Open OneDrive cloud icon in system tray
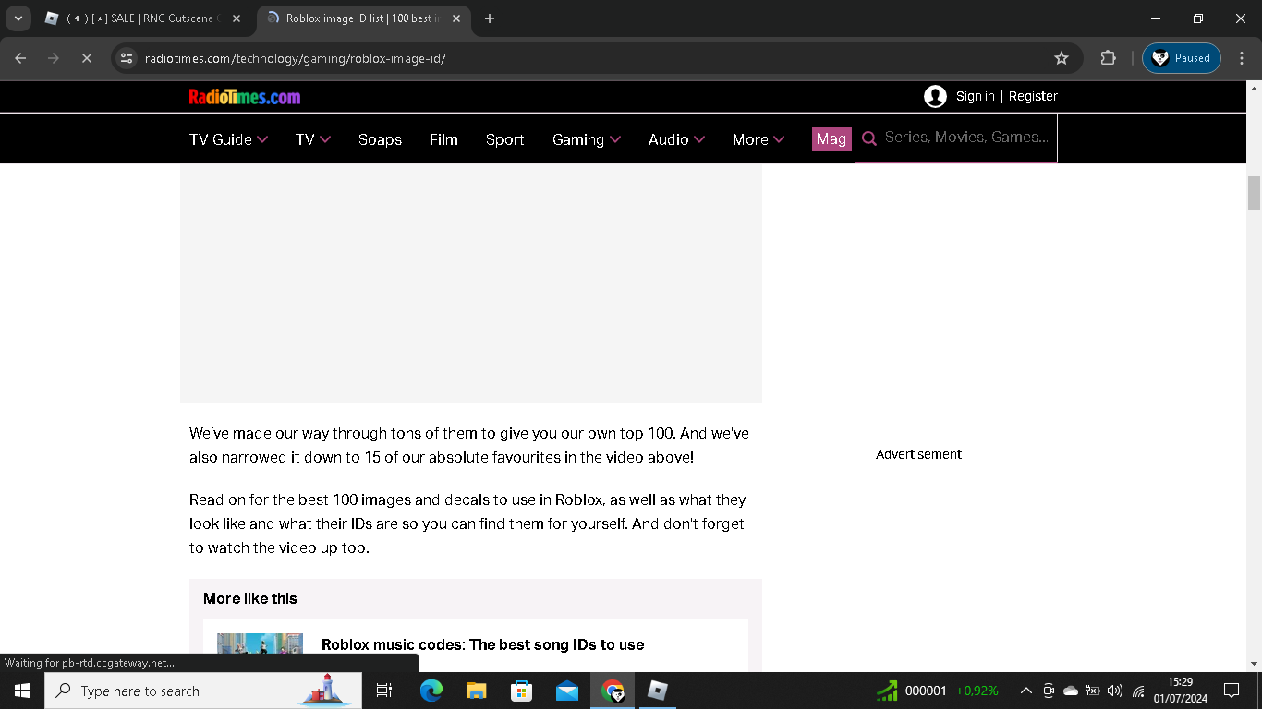The image size is (1262, 709). click(x=1071, y=691)
